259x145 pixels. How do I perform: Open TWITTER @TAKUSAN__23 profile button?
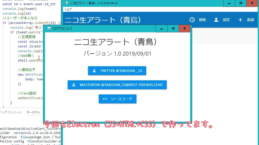(117, 71)
